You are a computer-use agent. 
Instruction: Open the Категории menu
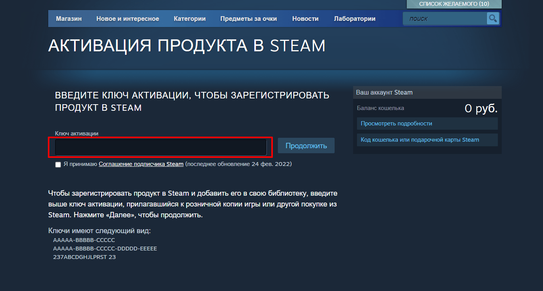189,19
